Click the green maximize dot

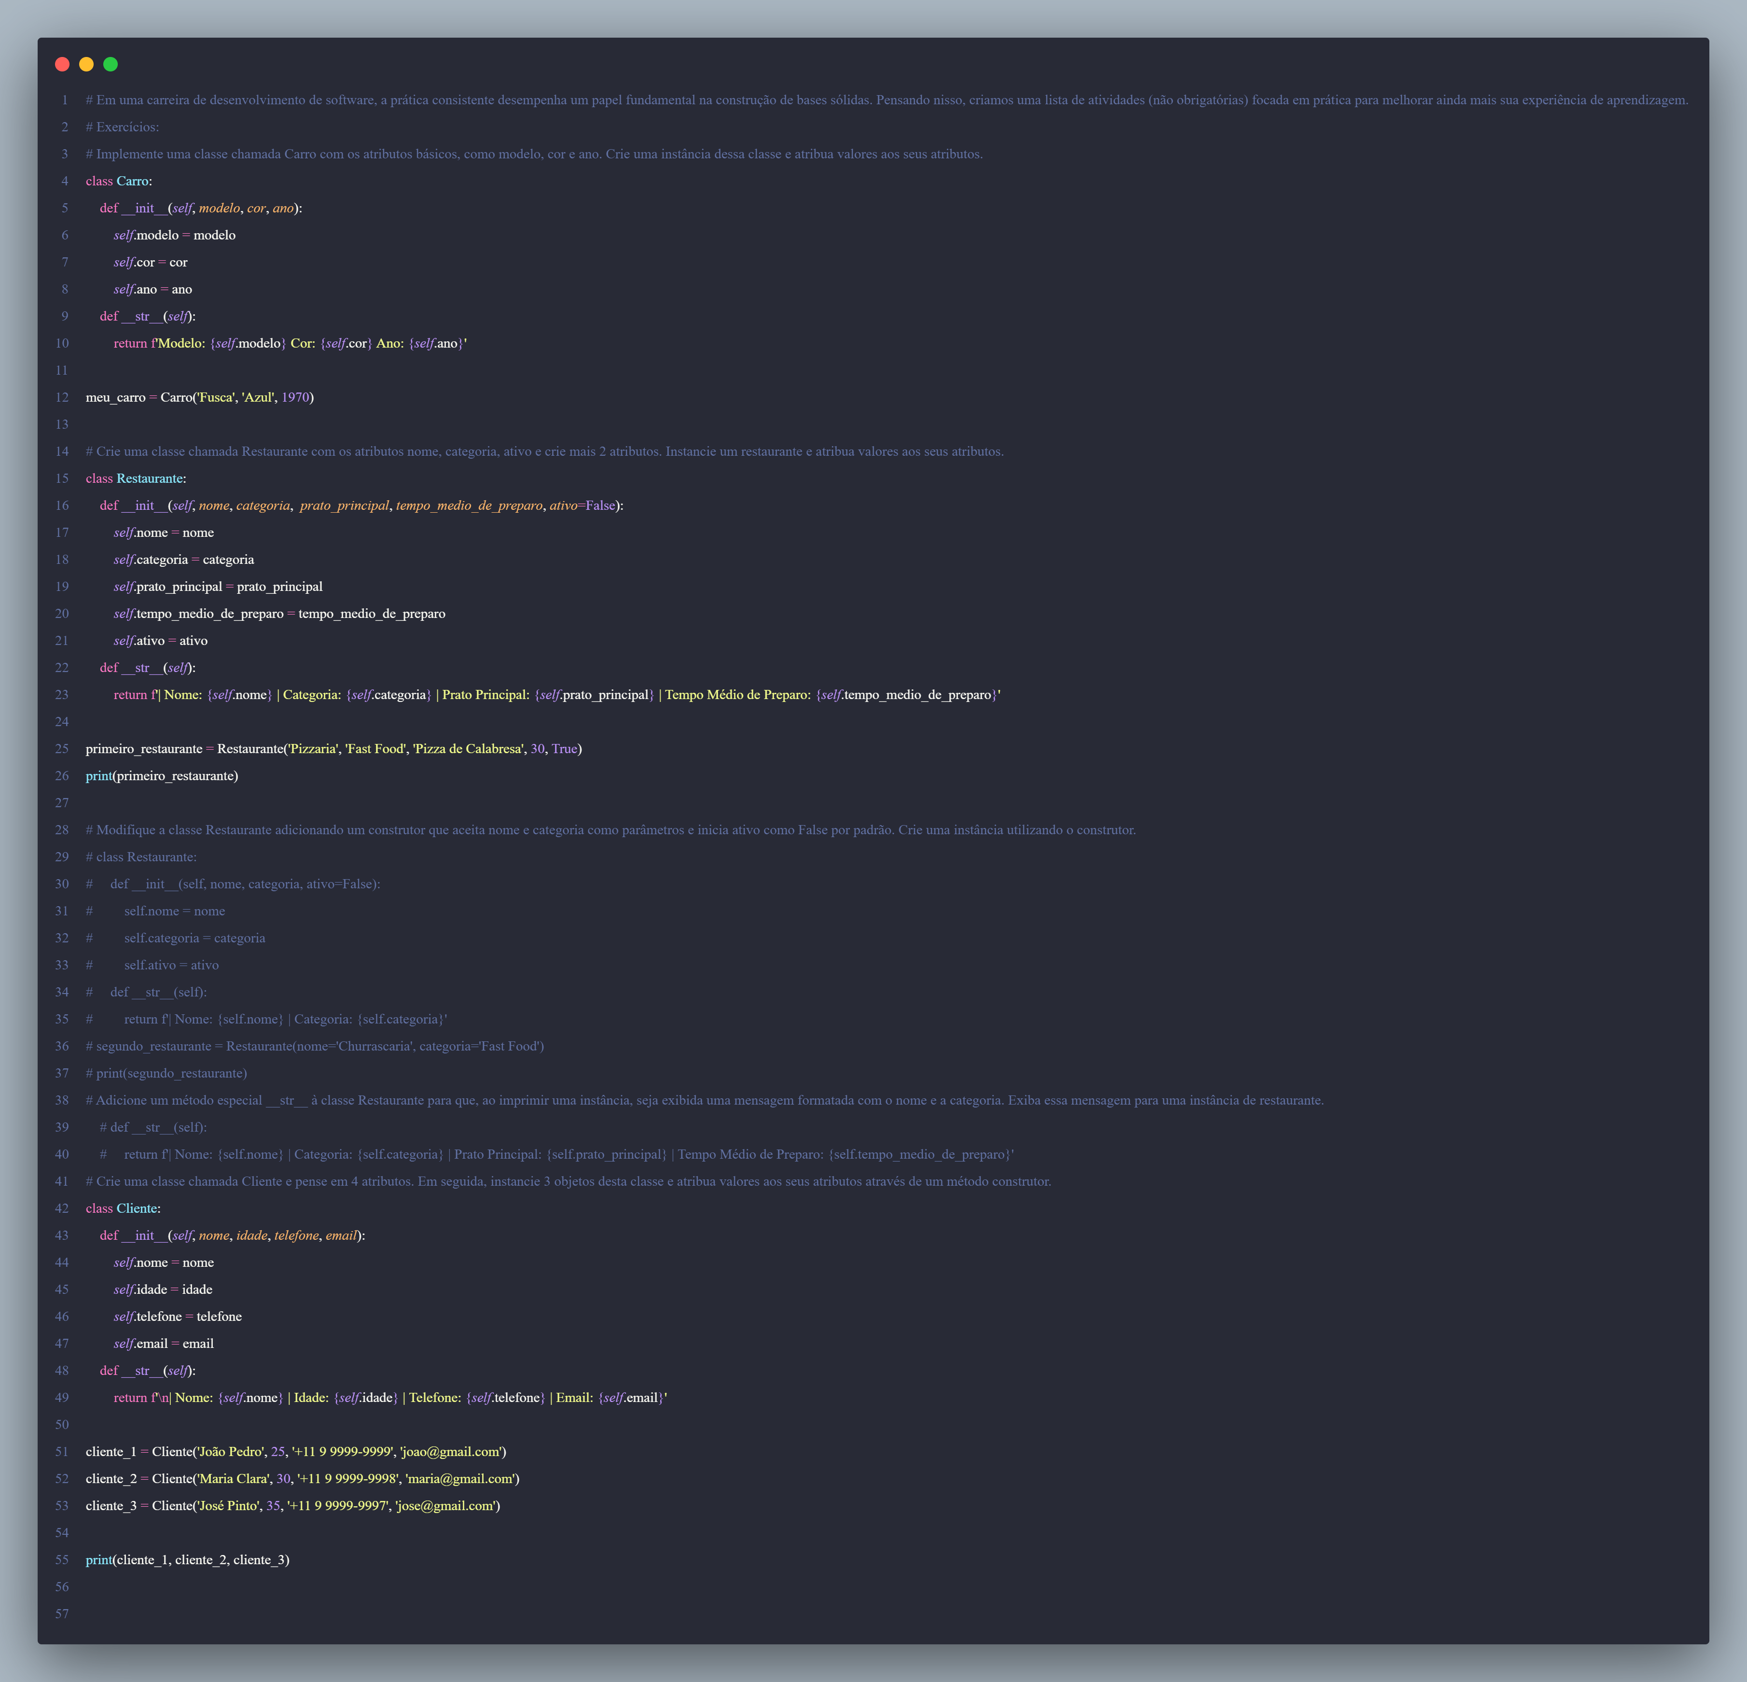point(111,64)
